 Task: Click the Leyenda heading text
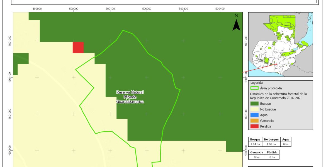tap(257, 83)
